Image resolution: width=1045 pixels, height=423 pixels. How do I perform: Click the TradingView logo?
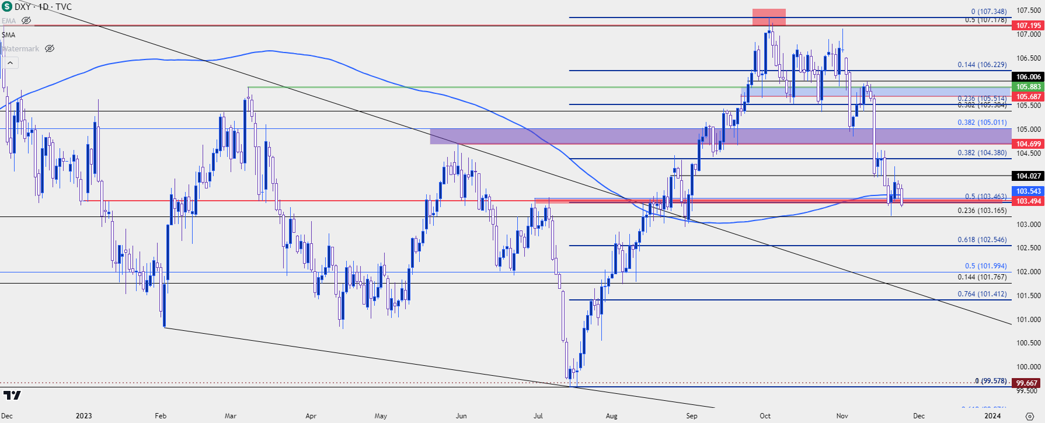(12, 396)
